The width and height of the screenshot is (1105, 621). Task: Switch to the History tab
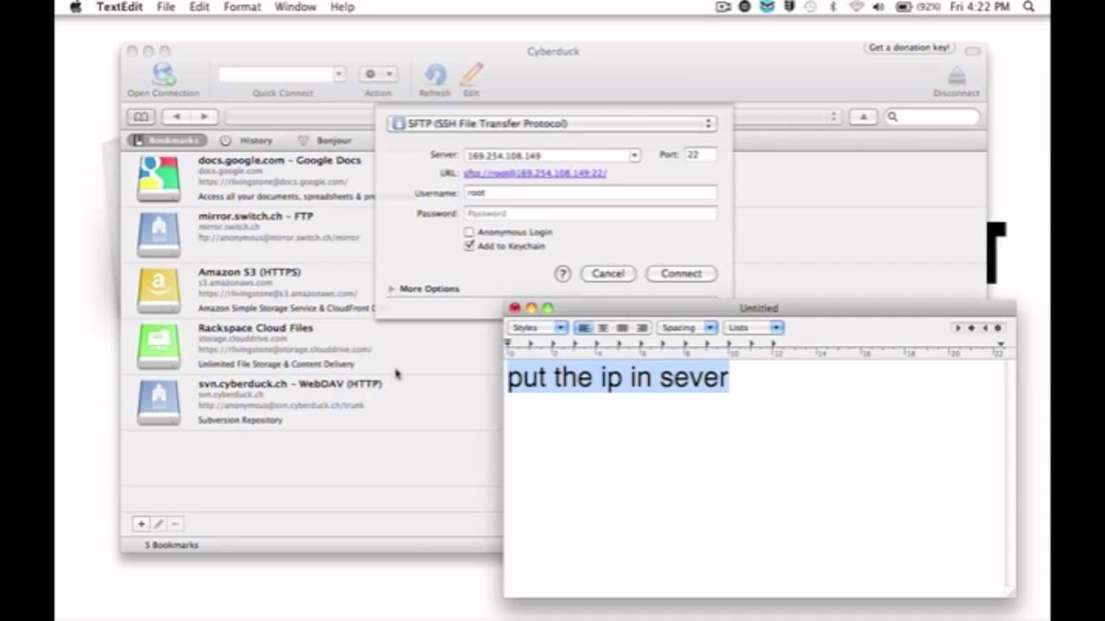coord(247,141)
